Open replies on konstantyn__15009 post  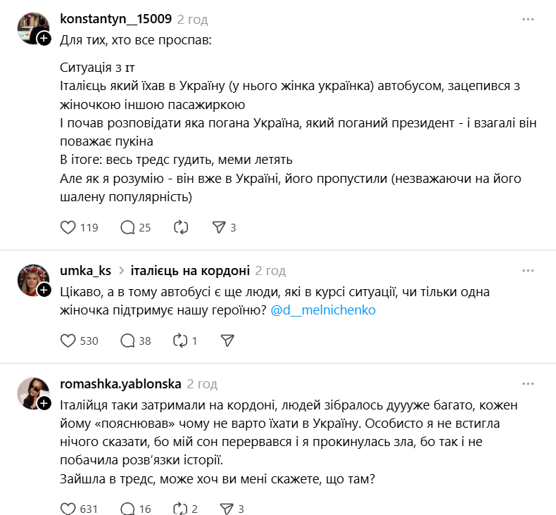point(128,227)
